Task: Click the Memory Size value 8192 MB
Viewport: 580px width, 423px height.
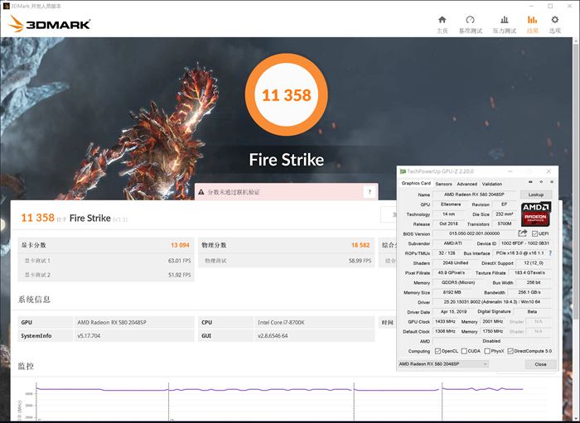Action: 452,292
